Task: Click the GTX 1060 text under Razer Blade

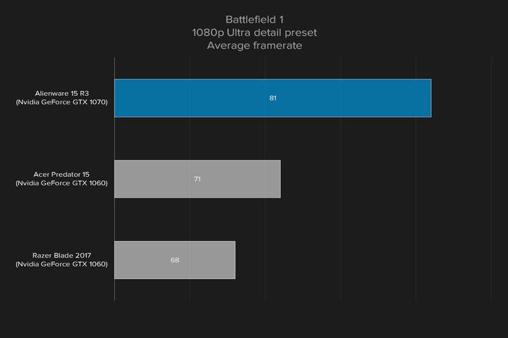Action: [61, 265]
